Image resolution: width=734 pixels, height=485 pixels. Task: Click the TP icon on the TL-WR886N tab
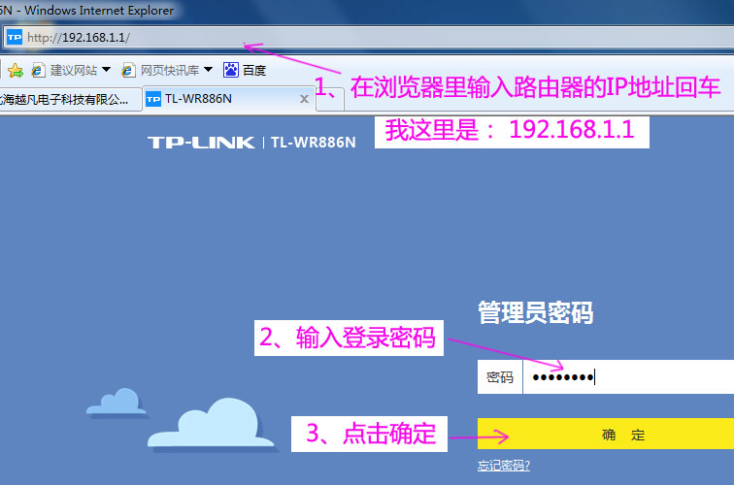click(x=153, y=99)
